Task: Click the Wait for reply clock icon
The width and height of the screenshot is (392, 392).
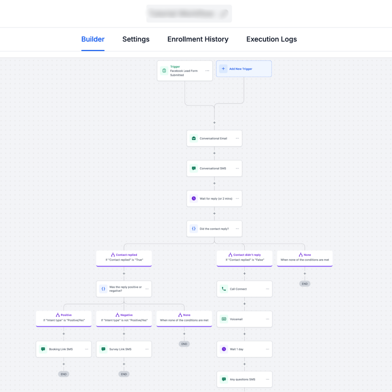Action: [x=194, y=199]
